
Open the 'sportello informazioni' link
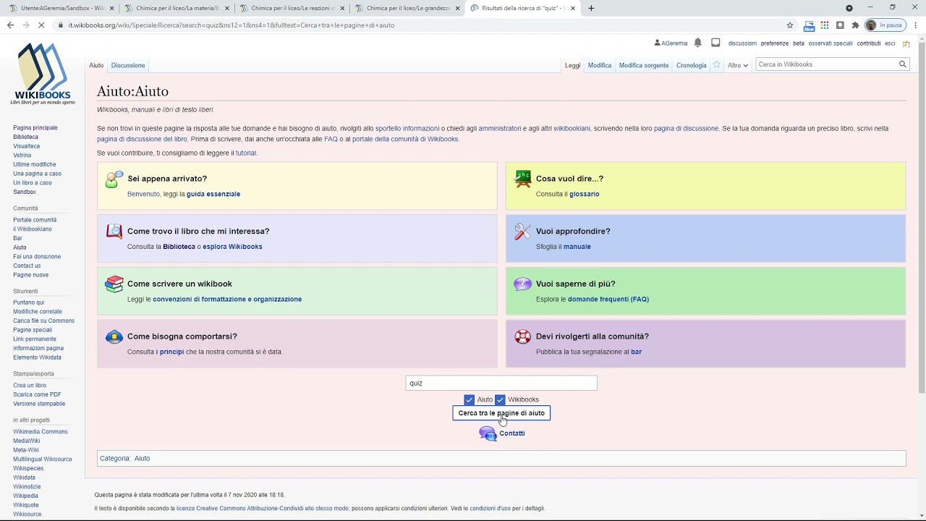tap(407, 129)
